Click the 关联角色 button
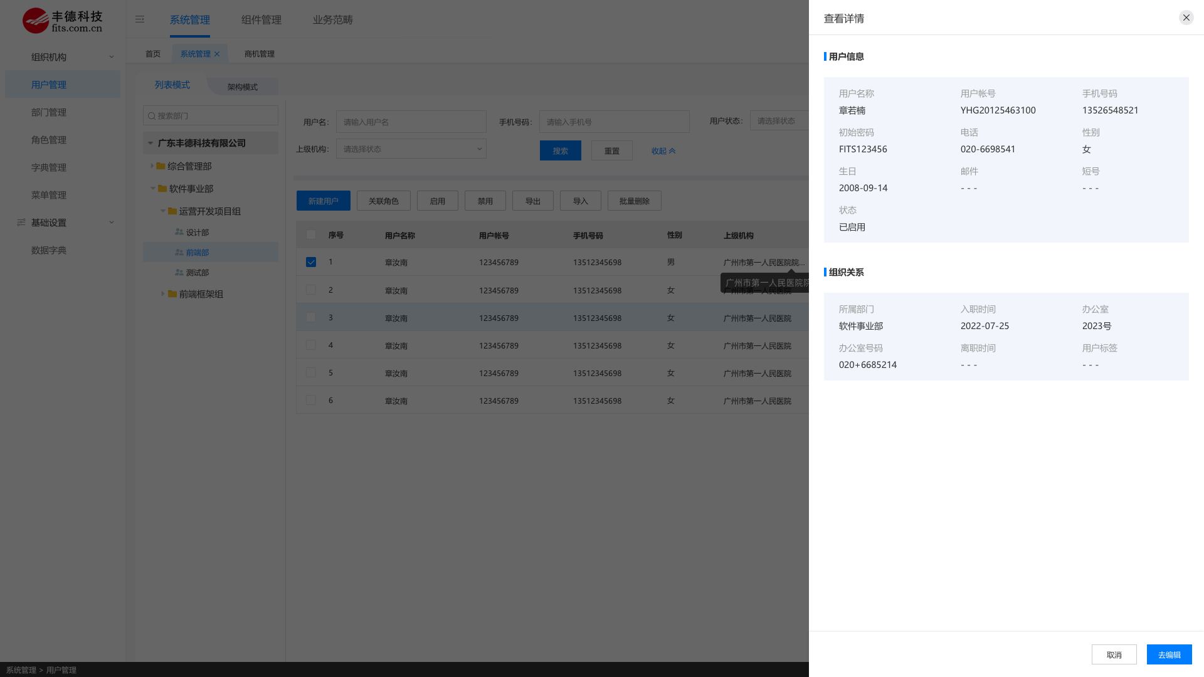Viewport: 1204px width, 677px height. [384, 201]
